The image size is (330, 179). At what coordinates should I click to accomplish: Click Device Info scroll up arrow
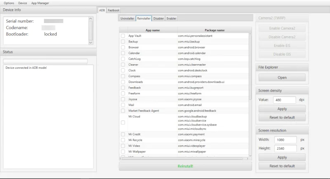click(x=91, y=19)
